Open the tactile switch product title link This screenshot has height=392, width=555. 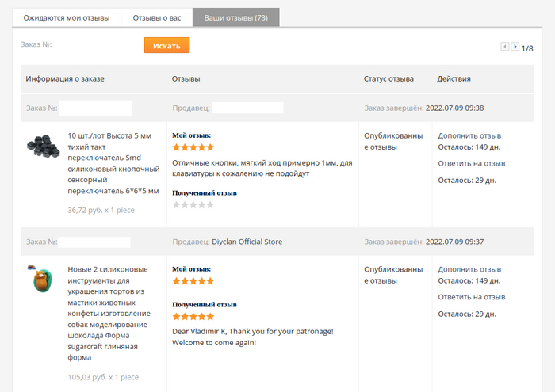114,163
